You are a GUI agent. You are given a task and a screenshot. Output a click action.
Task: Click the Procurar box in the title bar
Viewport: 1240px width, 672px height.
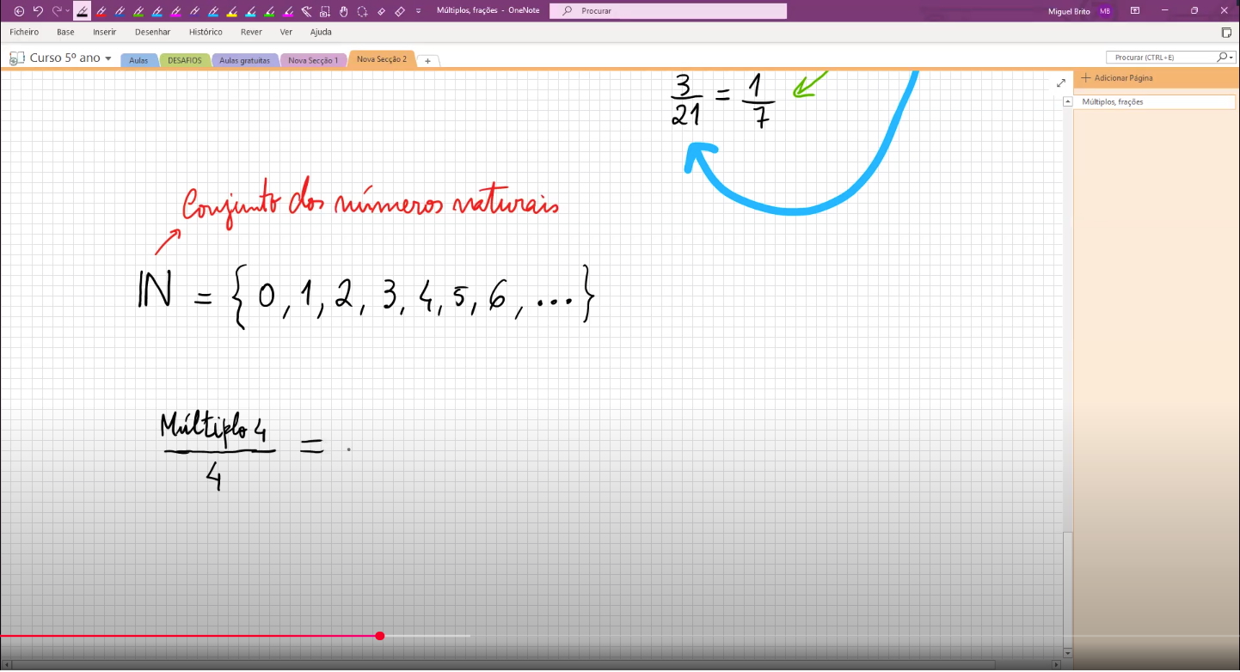point(668,11)
